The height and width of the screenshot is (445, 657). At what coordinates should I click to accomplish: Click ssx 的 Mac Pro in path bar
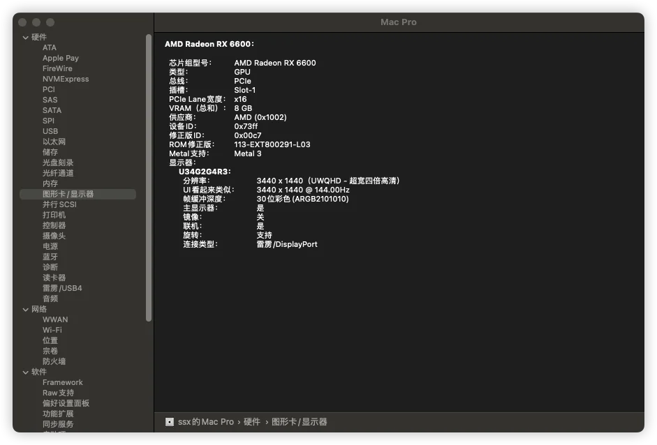(206, 422)
